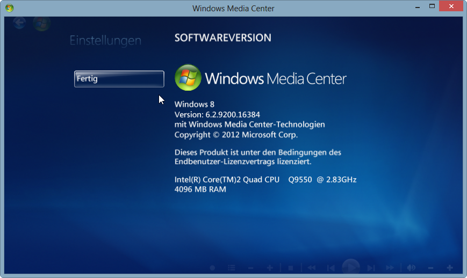The image size is (467, 278).
Task: Click the rewind button
Action: (312, 268)
